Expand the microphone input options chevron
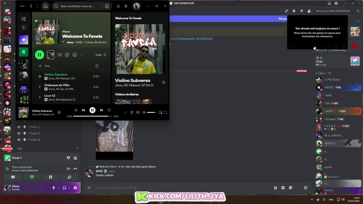 pos(58,188)
